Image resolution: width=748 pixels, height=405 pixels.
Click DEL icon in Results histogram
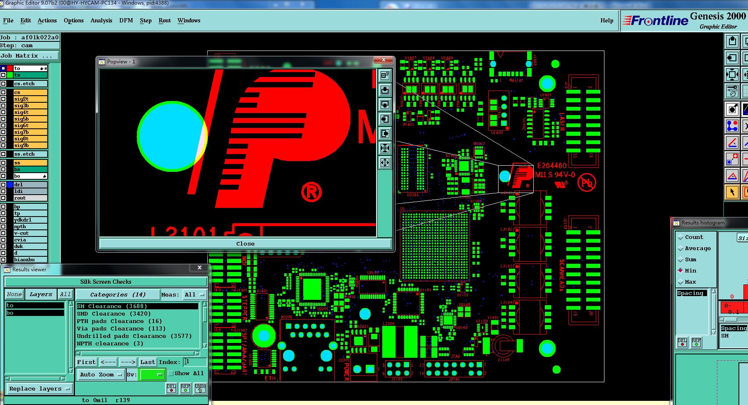coord(682,342)
